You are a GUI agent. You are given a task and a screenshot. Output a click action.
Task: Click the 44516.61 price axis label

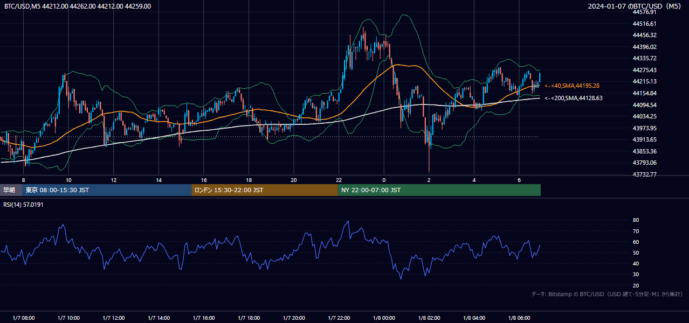tap(644, 24)
